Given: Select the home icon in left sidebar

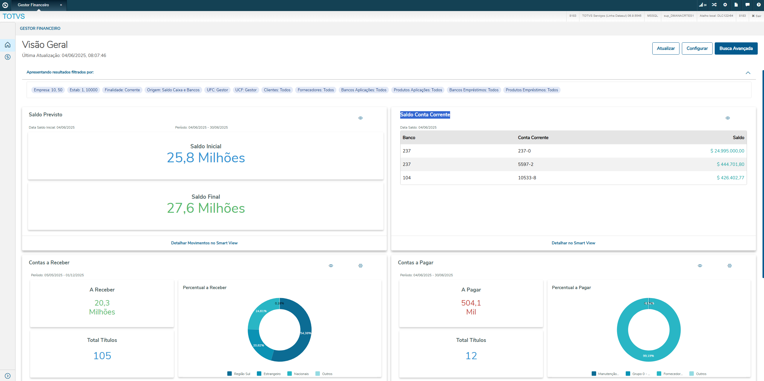Looking at the screenshot, I should 8,45.
